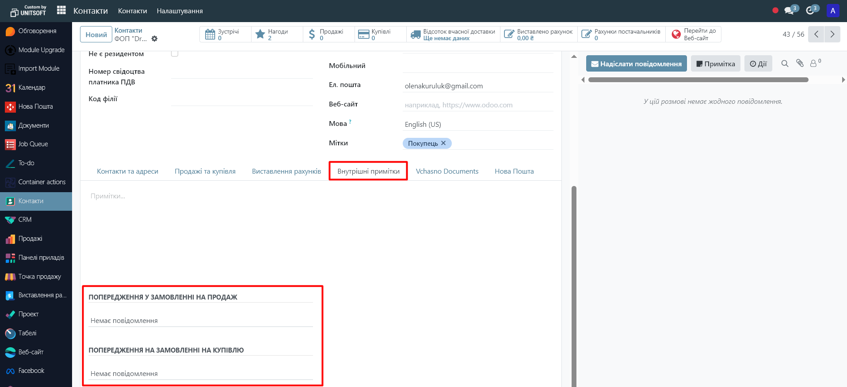Viewport: 847px width, 387px height.
Task: Toggle the "Не є резидентом" checkbox
Action: (175, 53)
